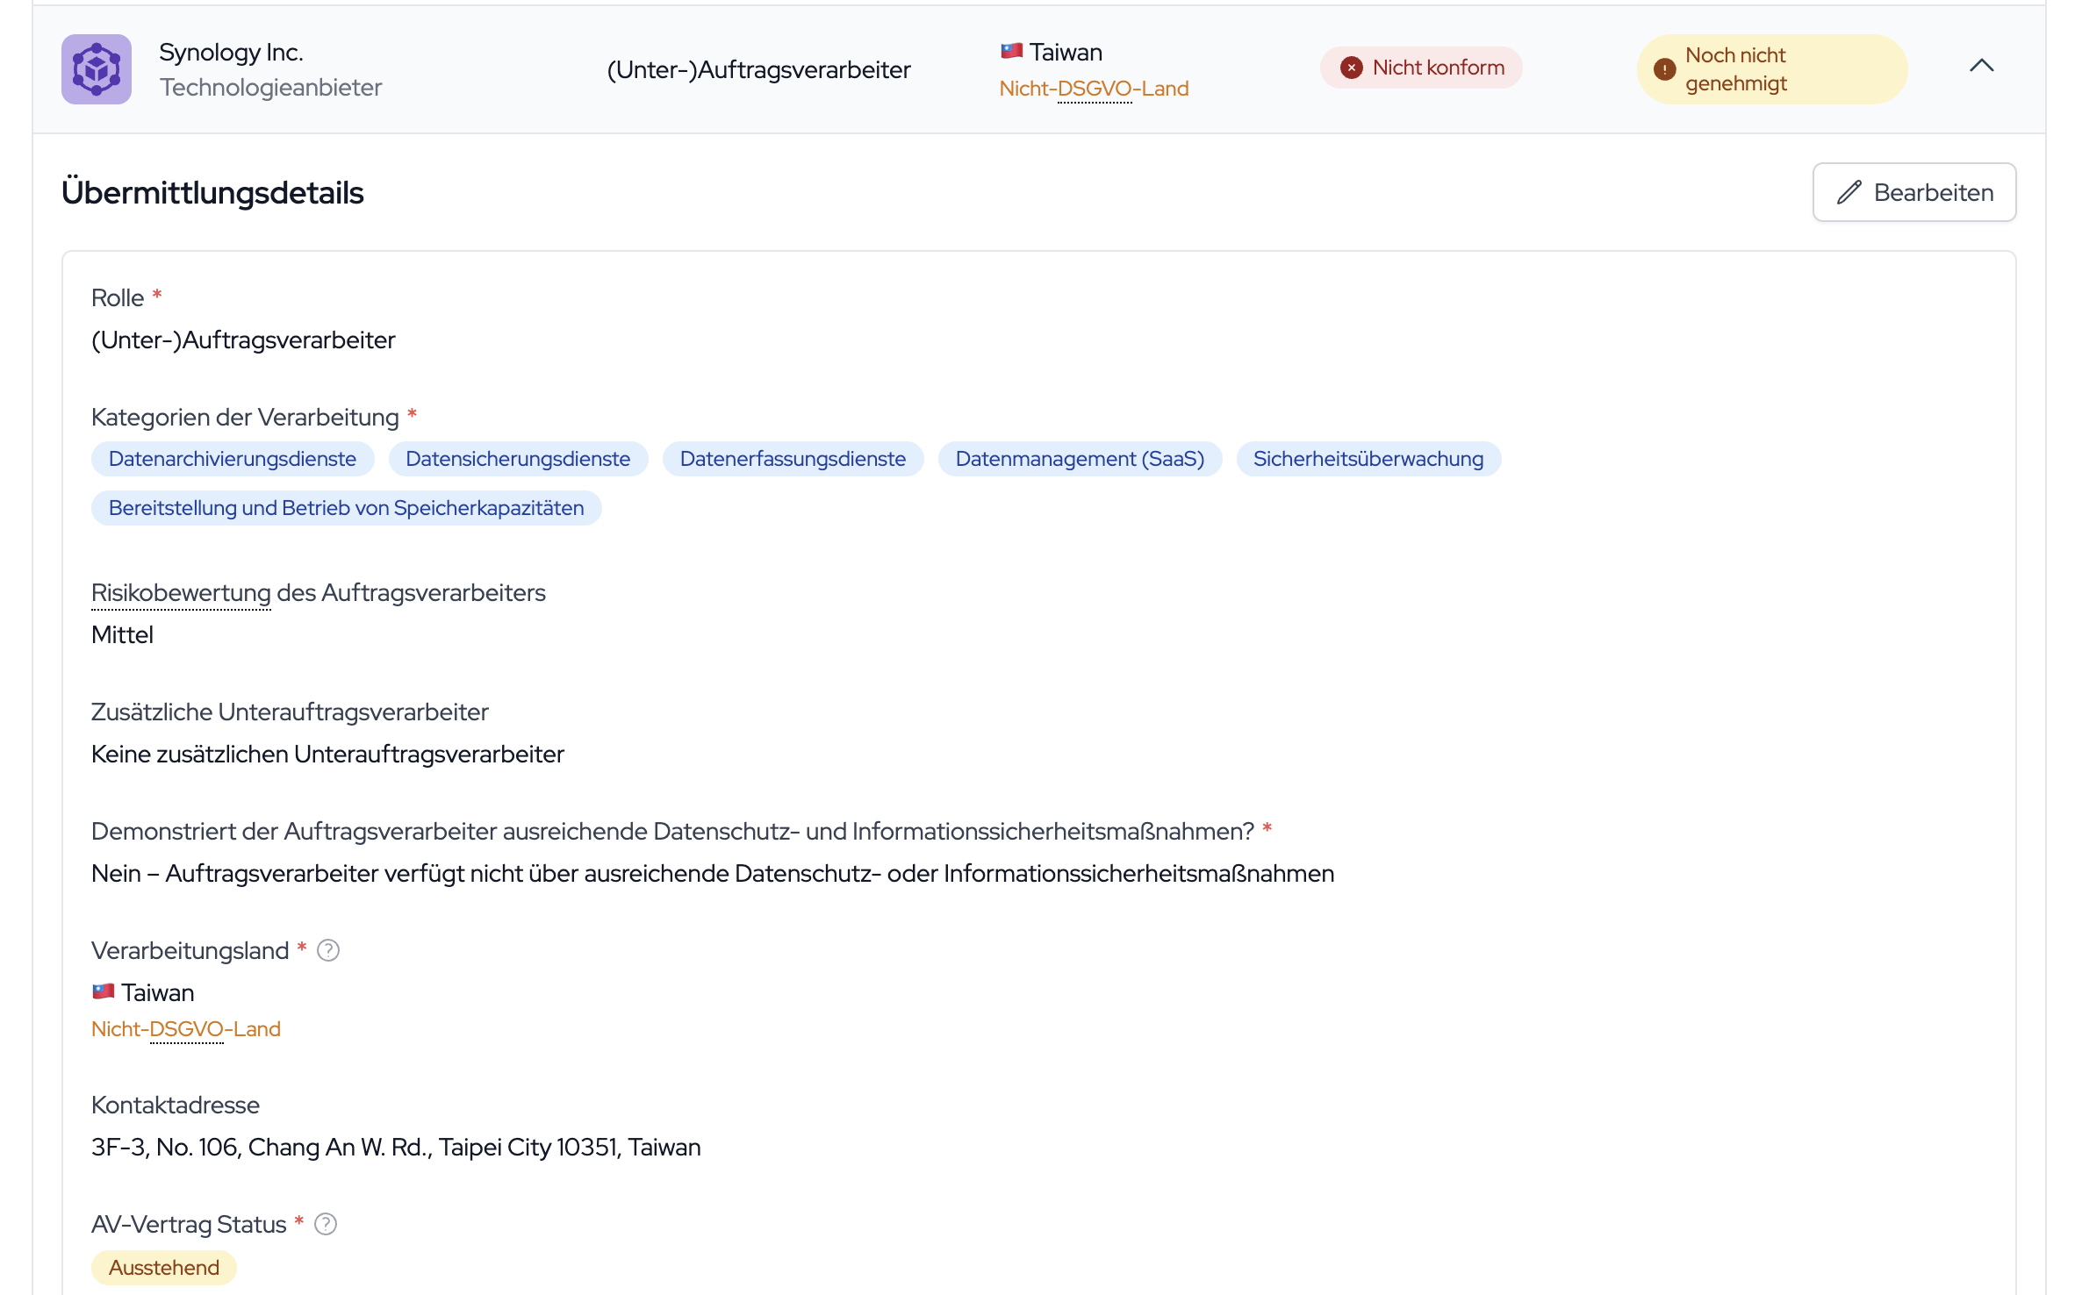Click the Bereitstellung und Betrieb von Speicherkapazitäten tag
This screenshot has height=1295, width=2075.
click(x=347, y=508)
